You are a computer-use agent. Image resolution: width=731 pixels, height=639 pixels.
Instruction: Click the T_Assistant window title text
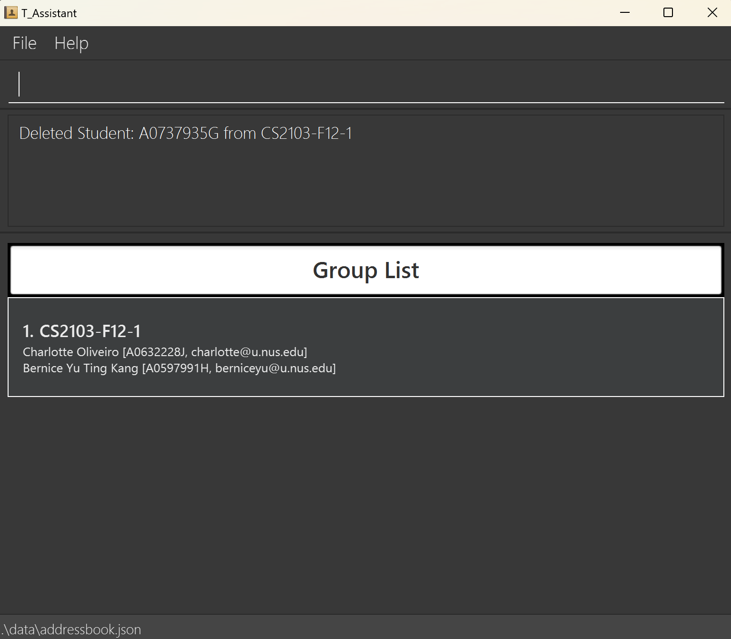pyautogui.click(x=49, y=13)
